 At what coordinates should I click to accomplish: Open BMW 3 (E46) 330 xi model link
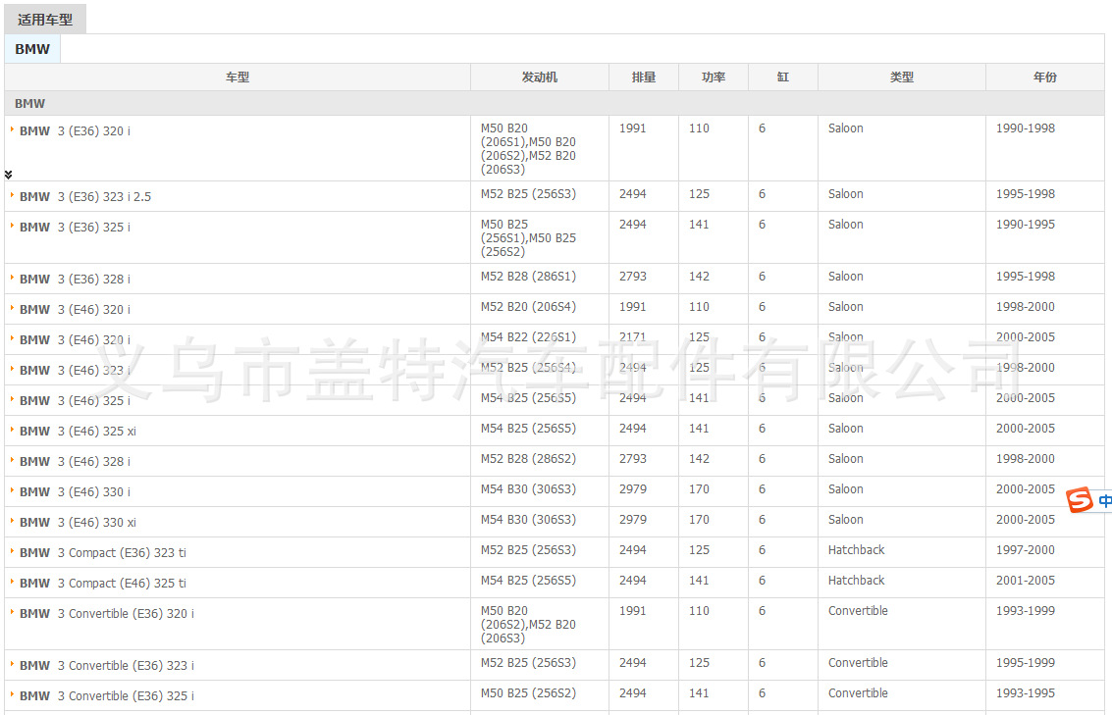78,523
